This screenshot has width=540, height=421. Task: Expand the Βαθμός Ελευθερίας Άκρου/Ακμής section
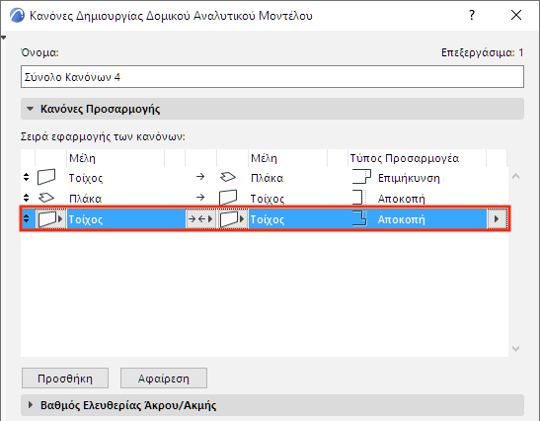[x=31, y=405]
